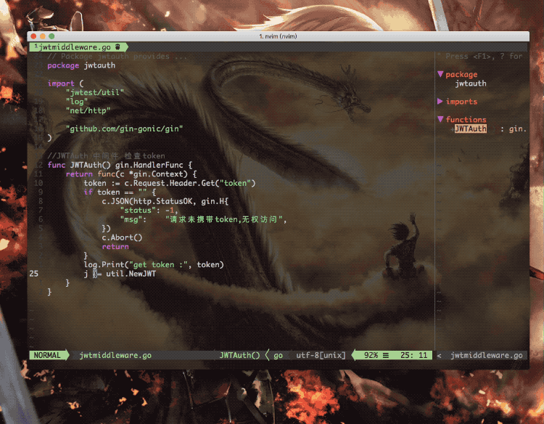Viewport: 544px width, 424px height.
Task: Click the go filetype in the status line
Action: [x=278, y=356]
